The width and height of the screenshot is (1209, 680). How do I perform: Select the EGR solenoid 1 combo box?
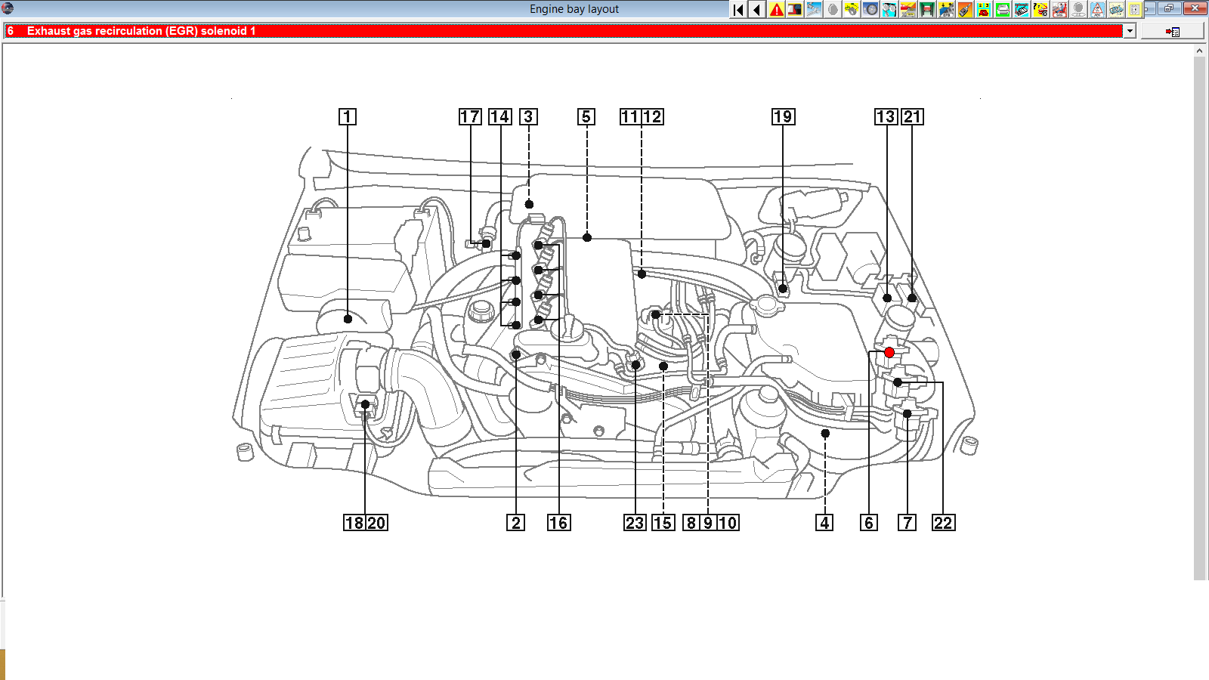click(x=570, y=31)
